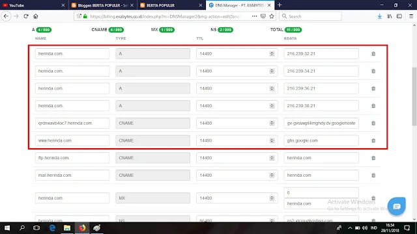Edit RDATA field ghs.google.com
This screenshot has width=417, height=234.
click(321, 140)
